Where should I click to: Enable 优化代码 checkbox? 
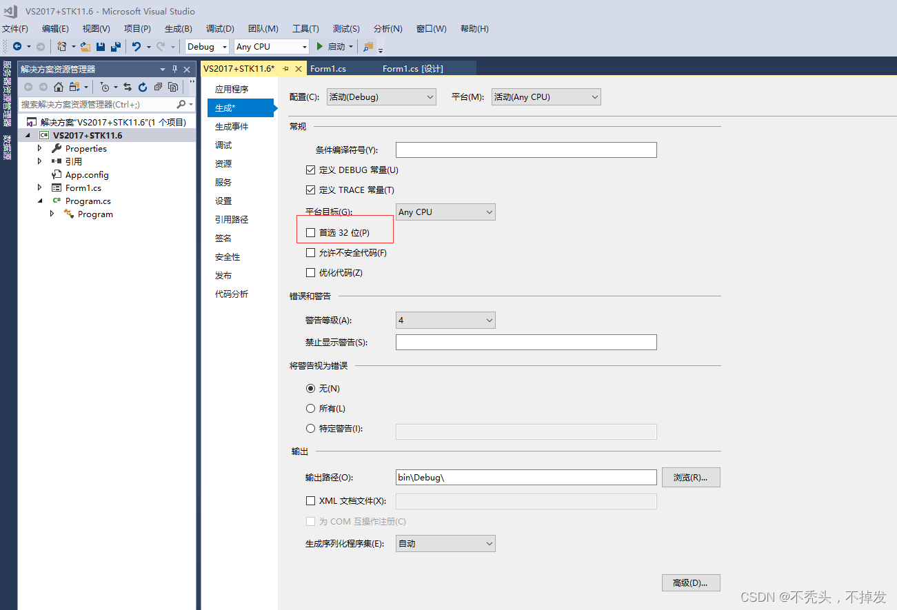pos(310,272)
